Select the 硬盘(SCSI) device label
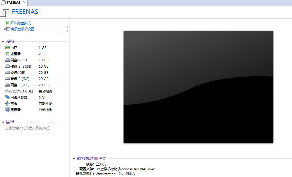Screen dimensions: 292x177 (x=19, y=60)
